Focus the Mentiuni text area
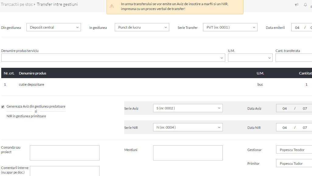 click(x=188, y=153)
